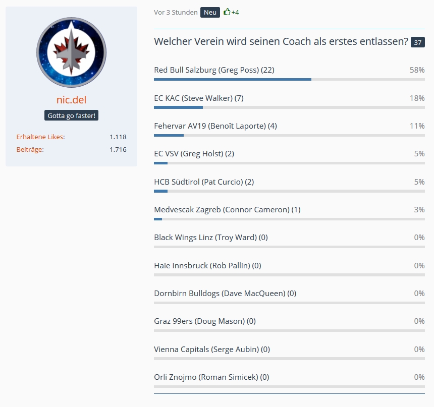Click the Red Bull Salzburg progress bar
Image resolution: width=434 pixels, height=407 pixels.
pyautogui.click(x=289, y=79)
